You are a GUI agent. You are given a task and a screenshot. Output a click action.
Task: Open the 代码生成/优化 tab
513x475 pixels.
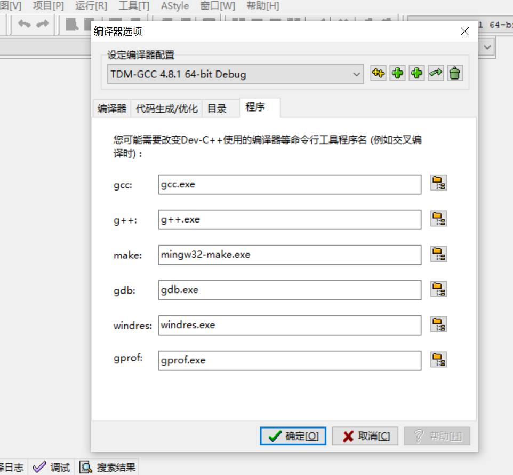pos(167,108)
